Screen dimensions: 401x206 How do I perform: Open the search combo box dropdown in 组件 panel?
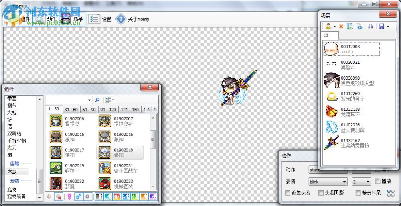[x=89, y=100]
